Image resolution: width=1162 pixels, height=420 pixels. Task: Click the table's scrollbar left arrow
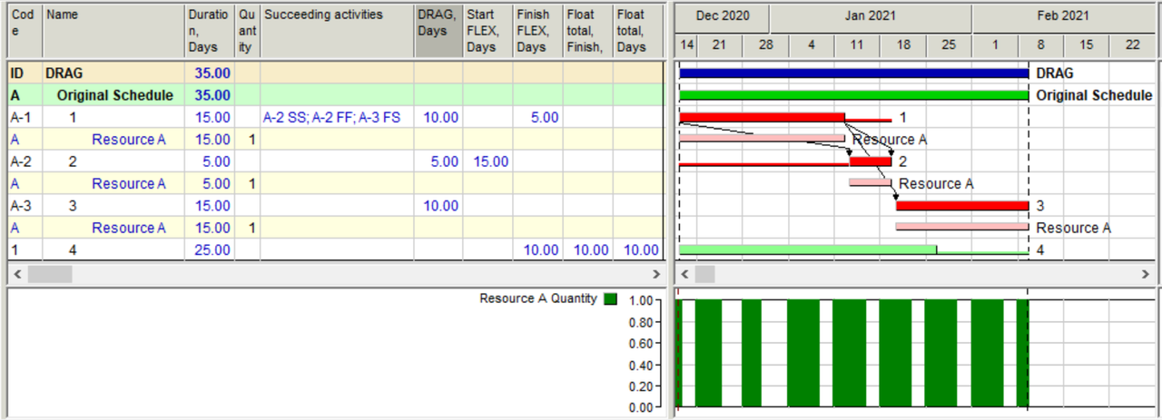pos(15,273)
